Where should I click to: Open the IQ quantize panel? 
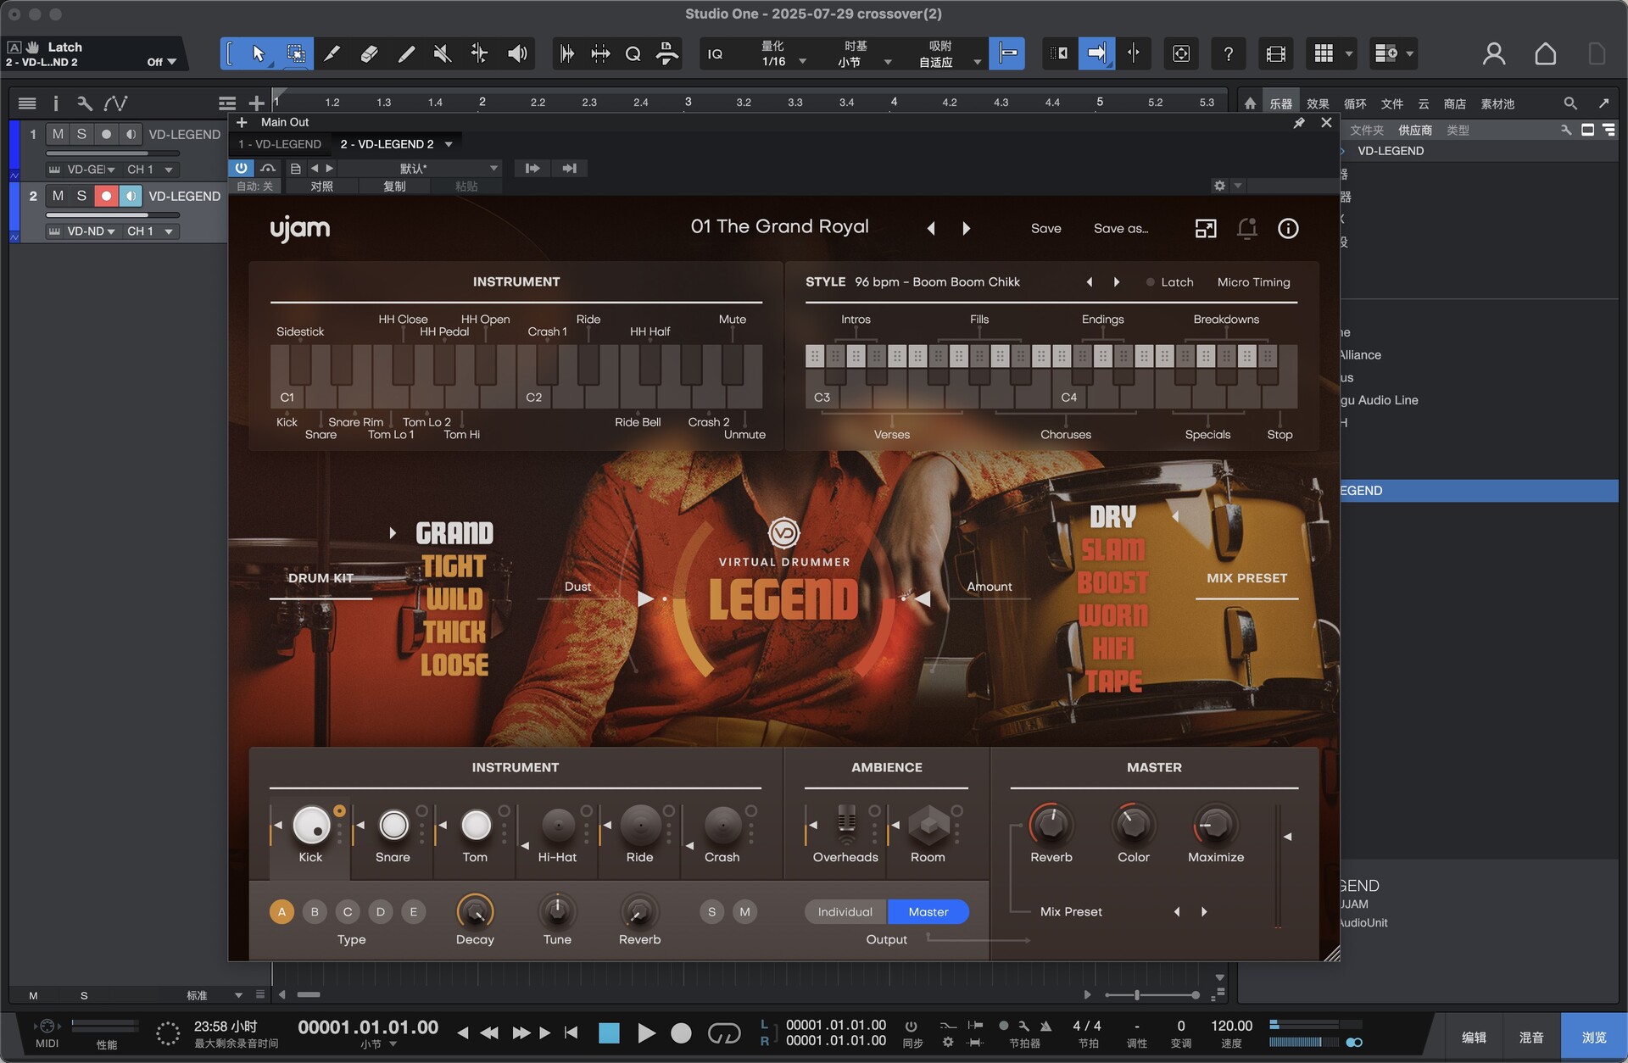(716, 54)
